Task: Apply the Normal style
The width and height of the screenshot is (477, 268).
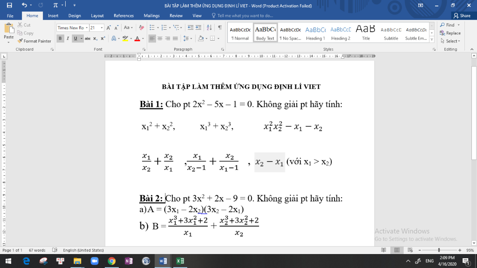Action: click(x=240, y=33)
